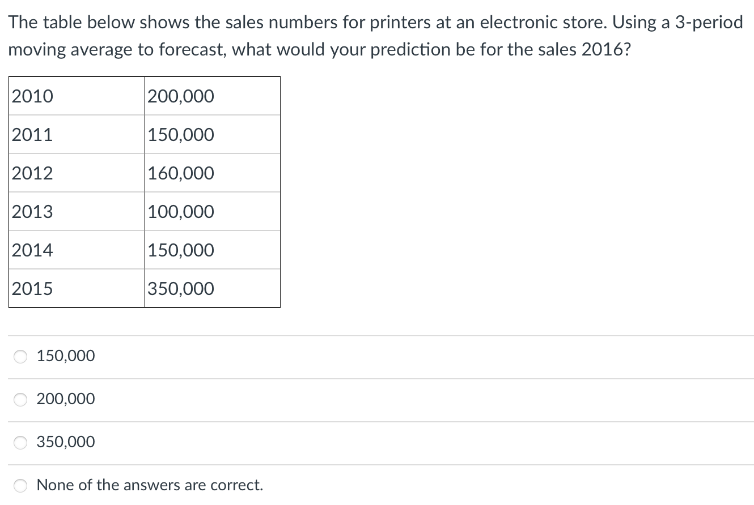Click the 2014 year cell in table

[x=77, y=250]
